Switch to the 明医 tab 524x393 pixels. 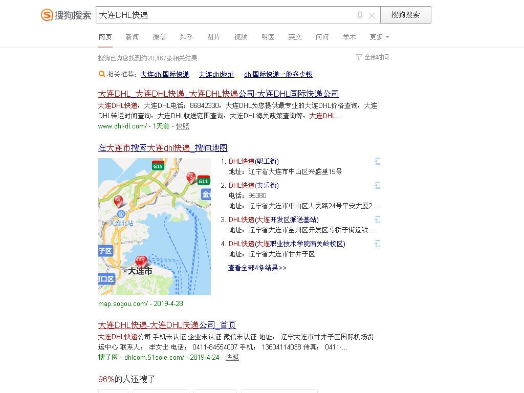click(268, 37)
